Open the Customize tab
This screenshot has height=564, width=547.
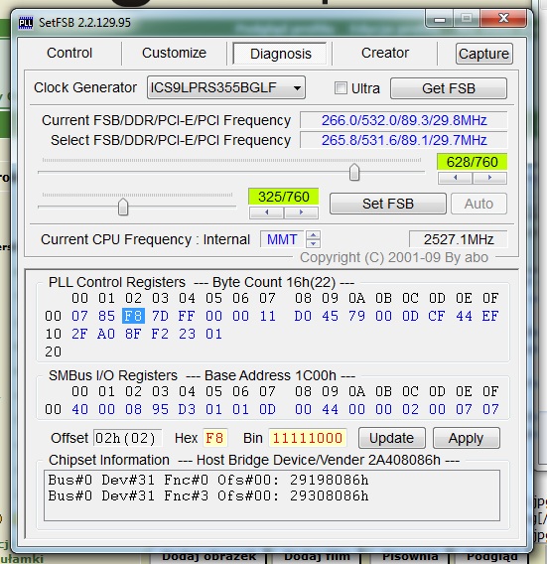(174, 53)
